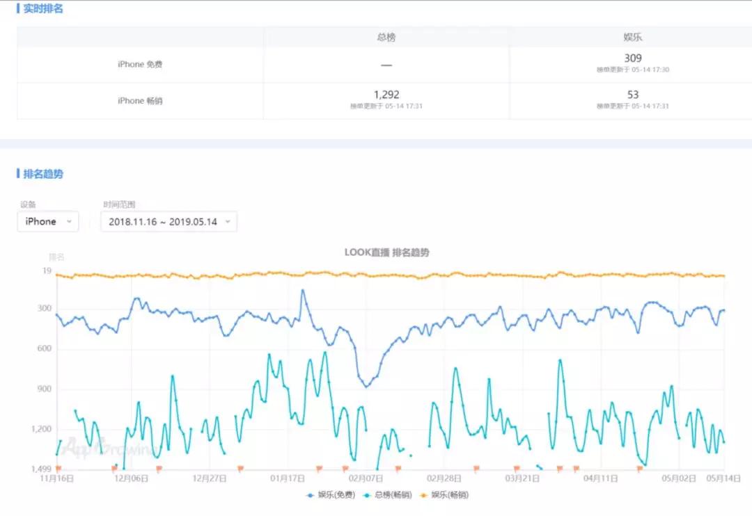Image resolution: width=752 pixels, height=516 pixels.
Task: Select the flag between 12月06日 and 12月27日
Action: (159, 469)
